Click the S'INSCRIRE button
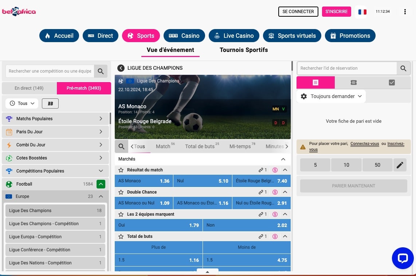Image resolution: width=416 pixels, height=276 pixels. (x=336, y=11)
